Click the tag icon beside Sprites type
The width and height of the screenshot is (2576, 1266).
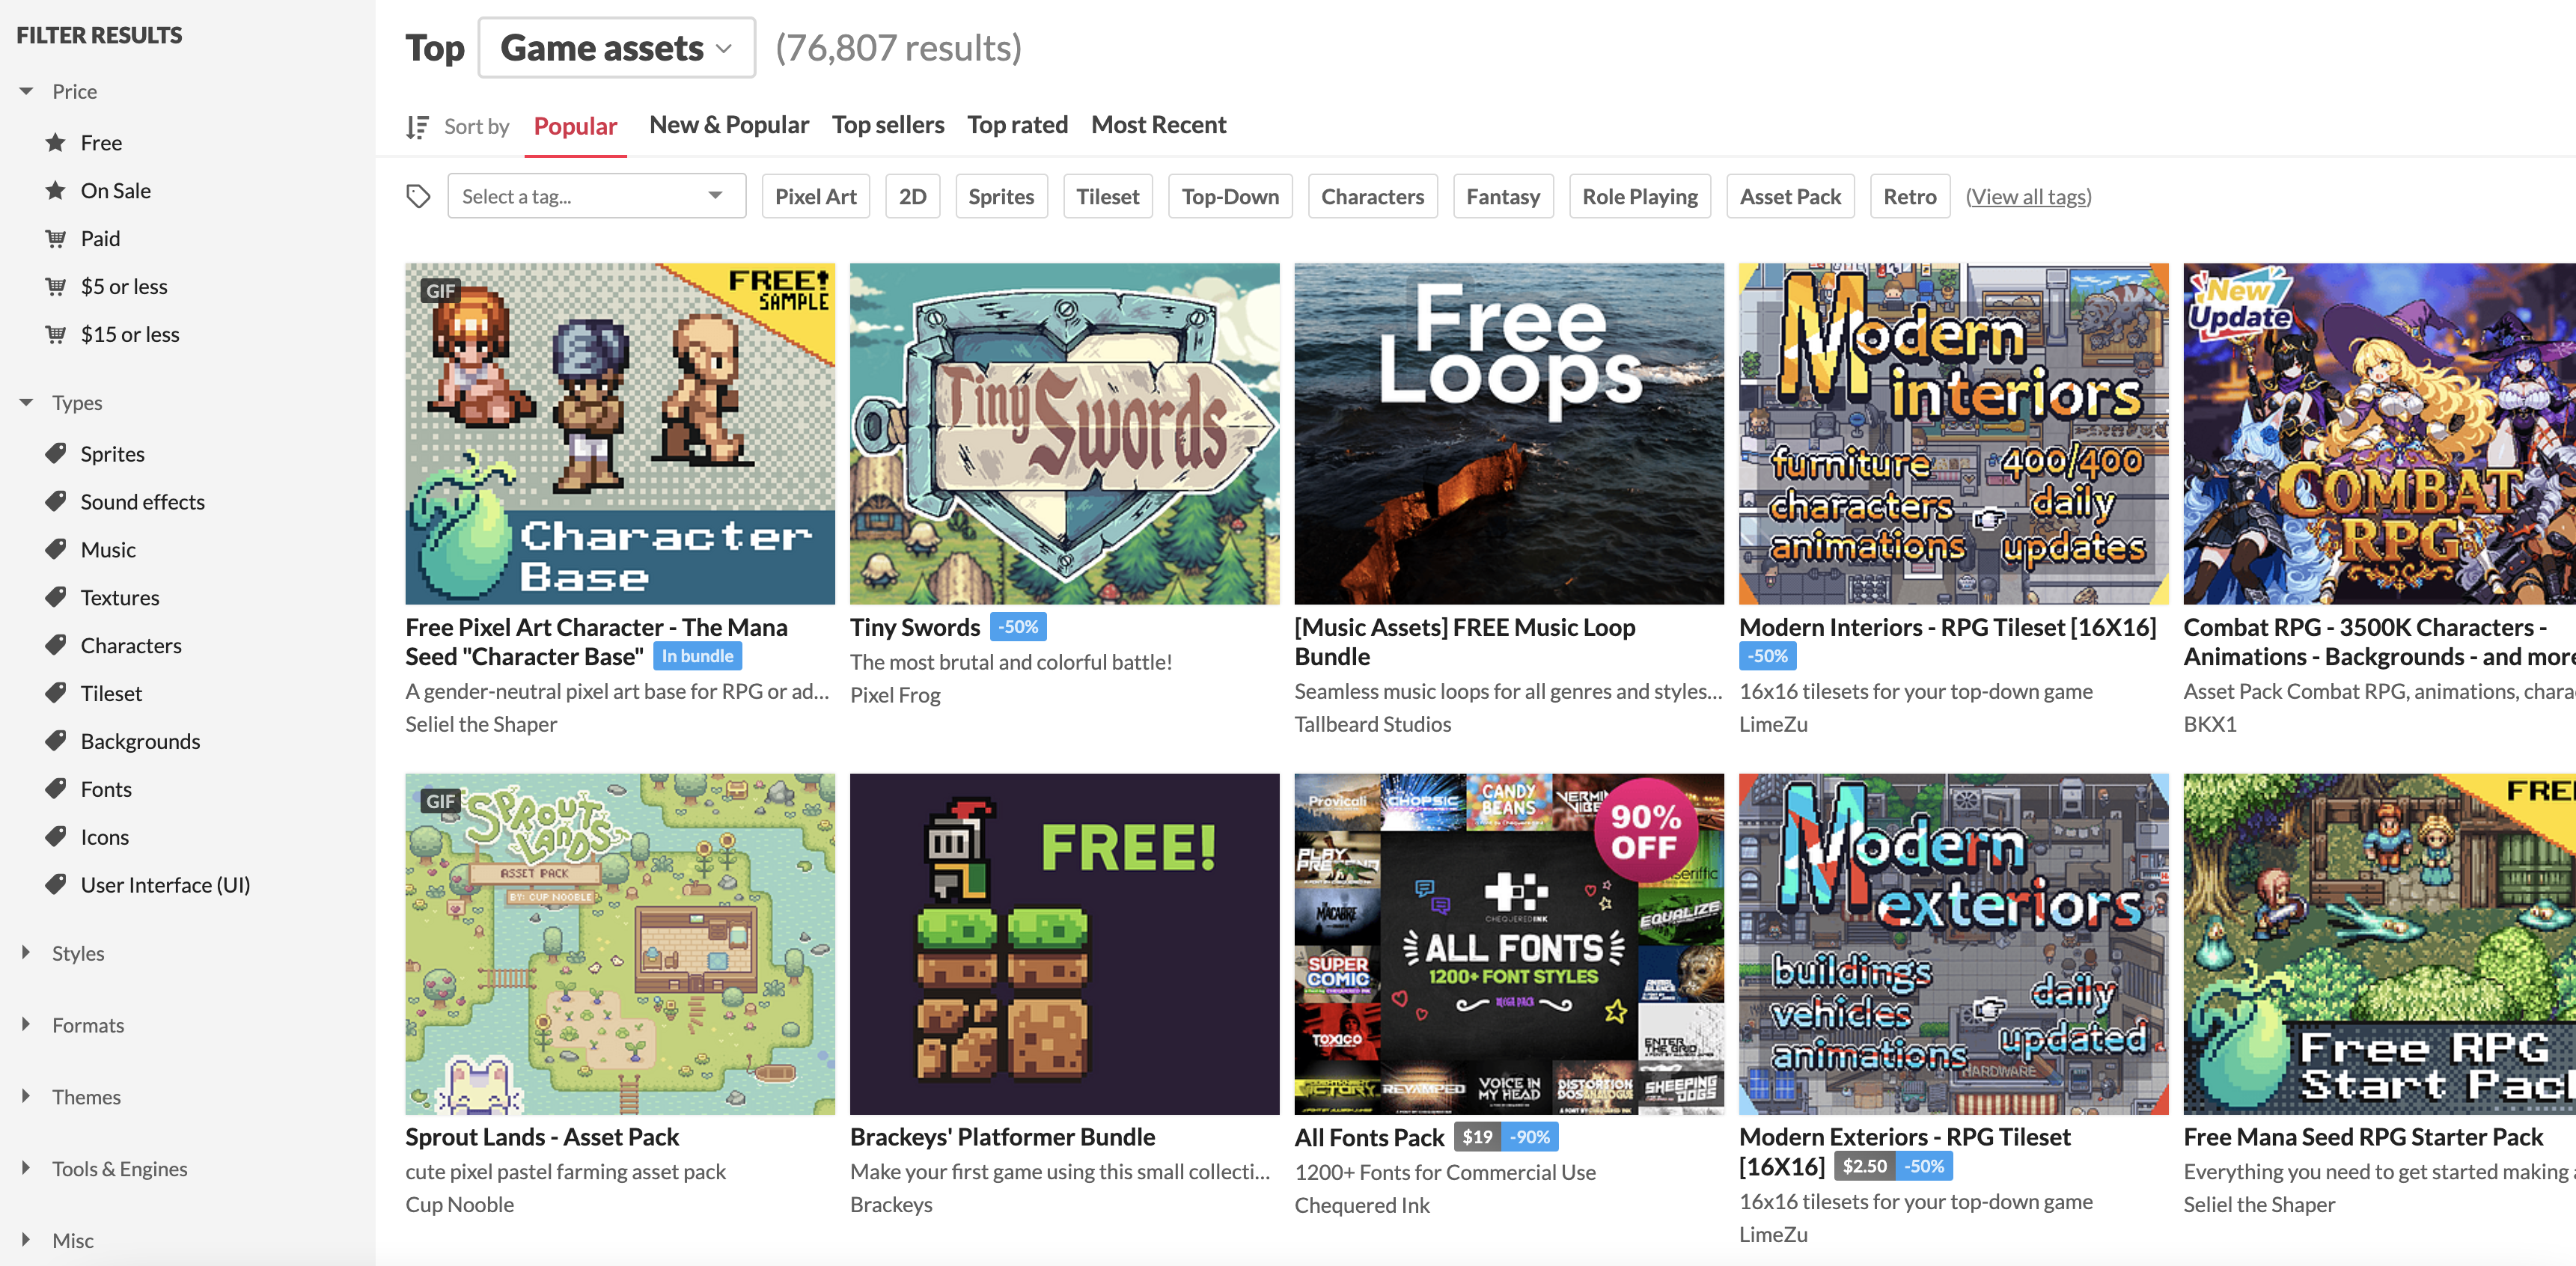point(56,453)
